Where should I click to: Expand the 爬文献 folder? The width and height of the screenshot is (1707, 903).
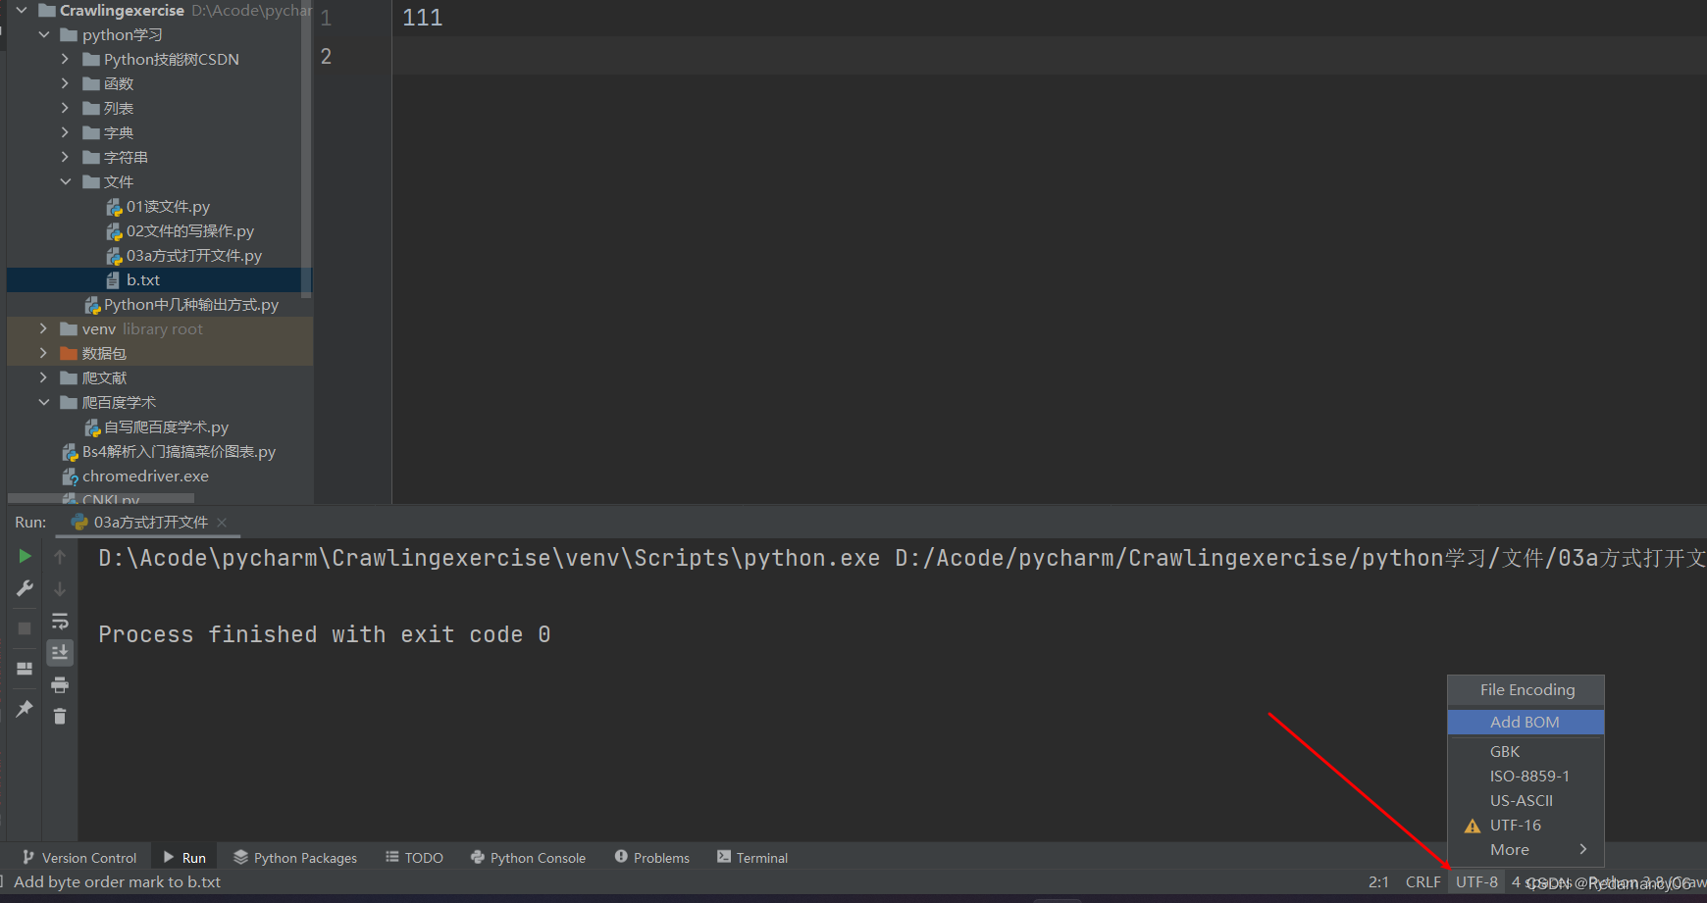(43, 377)
